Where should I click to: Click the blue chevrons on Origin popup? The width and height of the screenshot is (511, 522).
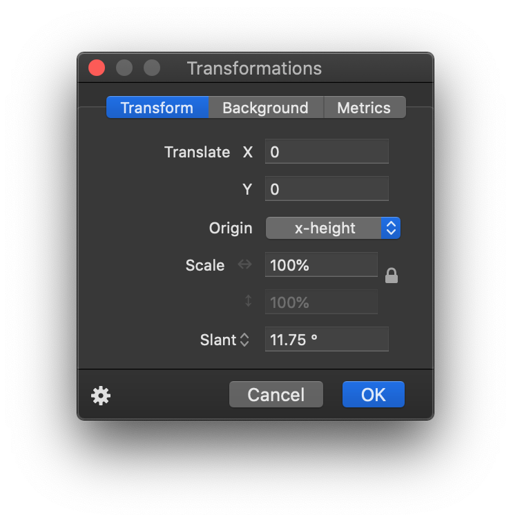click(391, 228)
